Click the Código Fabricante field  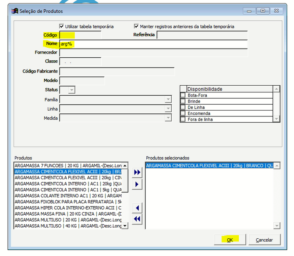pyautogui.click(x=117, y=72)
